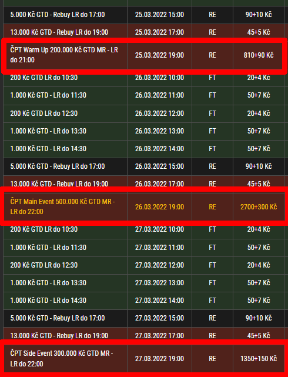This screenshot has height=377, width=288.
Task: Select the 1.000 Kč GTD tournament at 27.03.2022 13:00
Action: pos(143,283)
